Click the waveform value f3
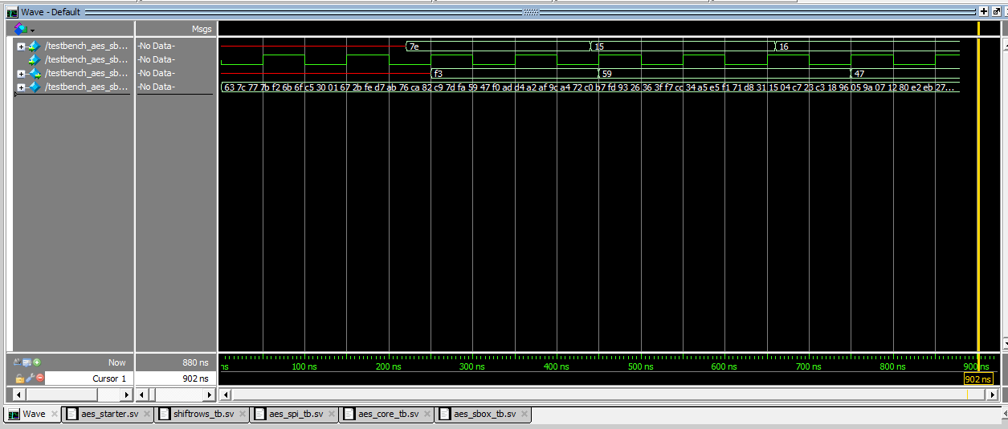Viewport: 1008px width, 429px height. coord(438,74)
